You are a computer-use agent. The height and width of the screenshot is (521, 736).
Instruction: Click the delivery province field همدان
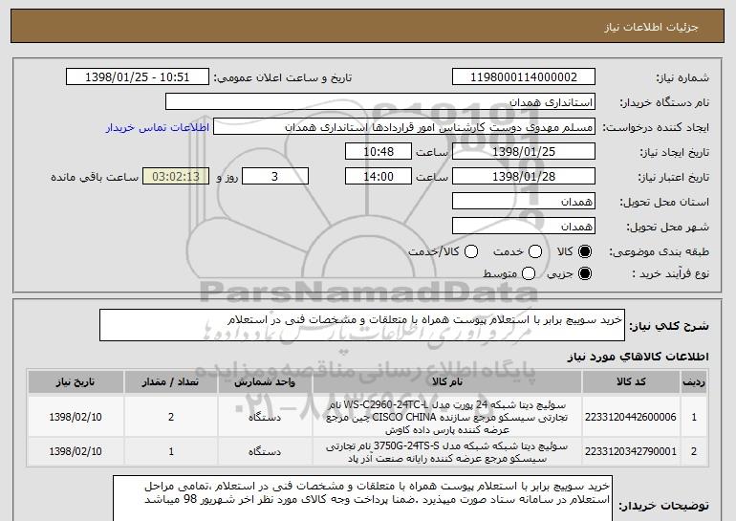tap(524, 202)
